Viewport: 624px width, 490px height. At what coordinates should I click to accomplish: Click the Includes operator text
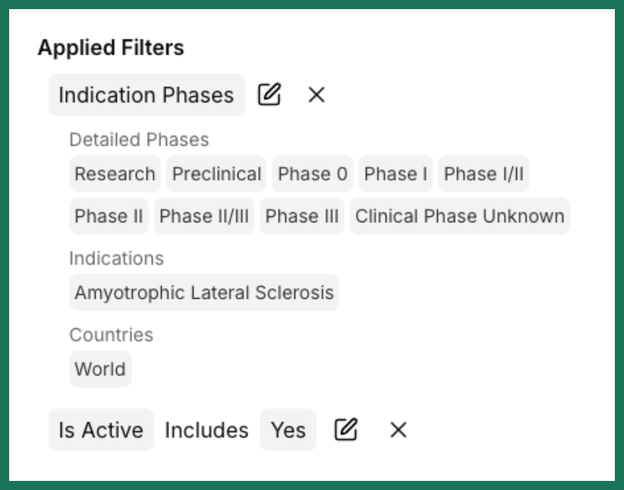[x=206, y=430]
